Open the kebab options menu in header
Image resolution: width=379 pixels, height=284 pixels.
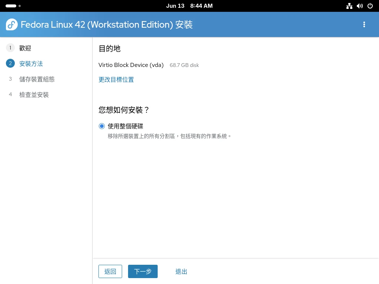tap(364, 24)
